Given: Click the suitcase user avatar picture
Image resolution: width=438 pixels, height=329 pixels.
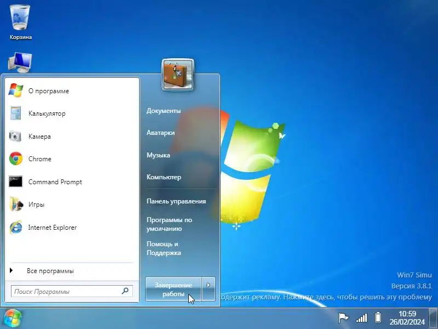Looking at the screenshot, I should click(178, 75).
